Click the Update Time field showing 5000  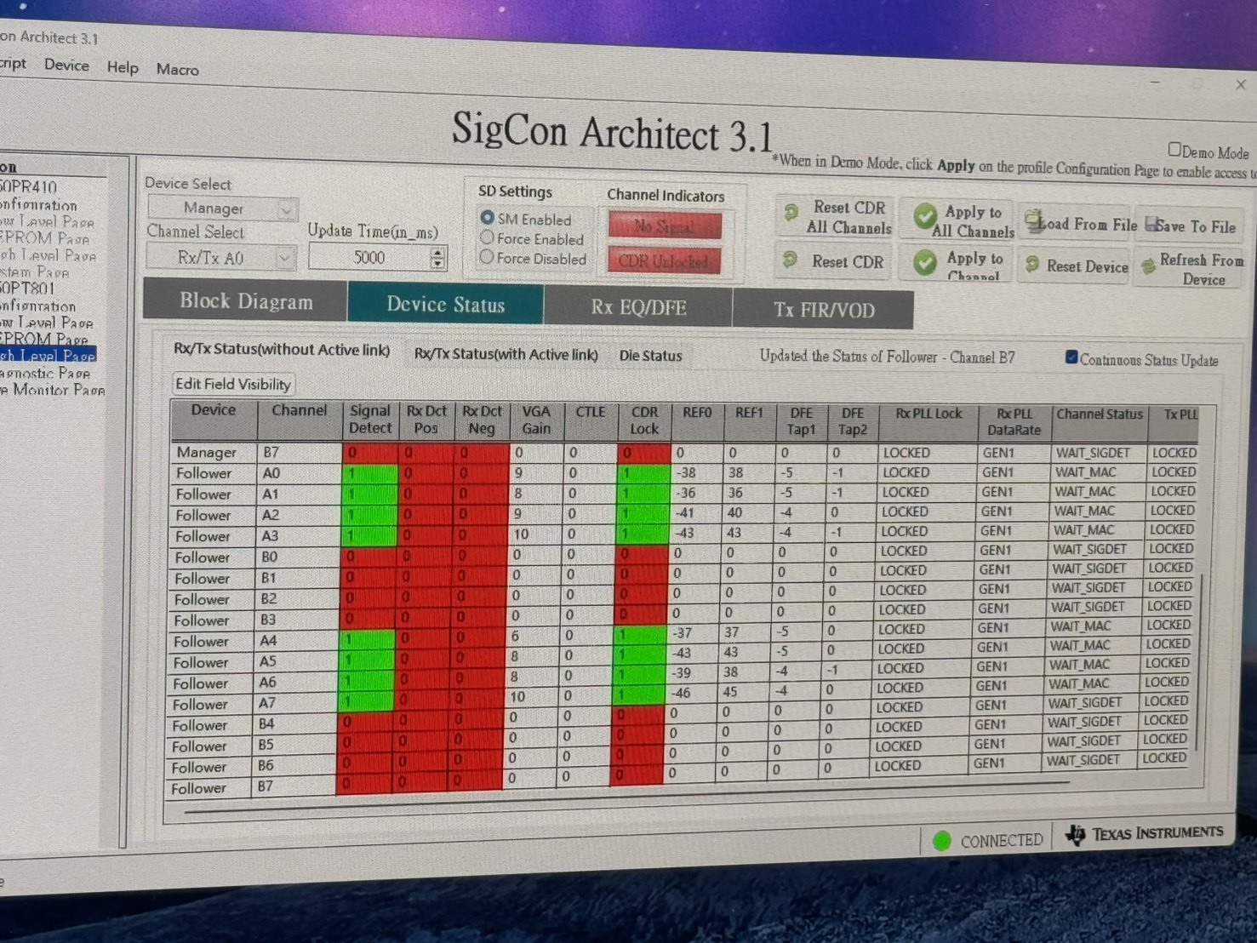pyautogui.click(x=370, y=257)
